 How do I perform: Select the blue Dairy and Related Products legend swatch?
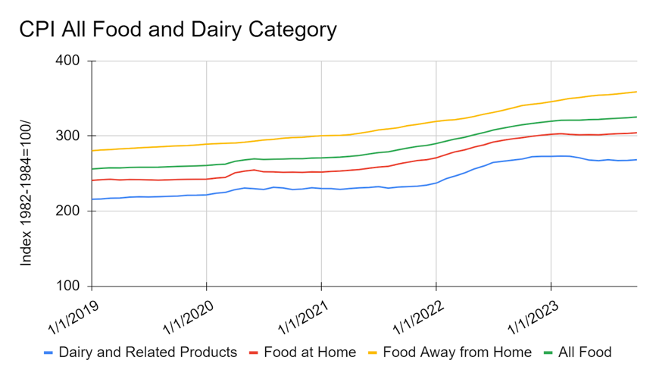point(48,352)
